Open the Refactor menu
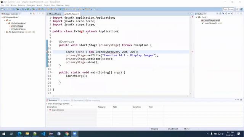 point(22,5)
